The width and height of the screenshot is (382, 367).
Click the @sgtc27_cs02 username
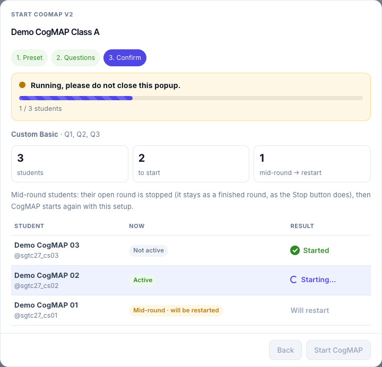tap(37, 286)
